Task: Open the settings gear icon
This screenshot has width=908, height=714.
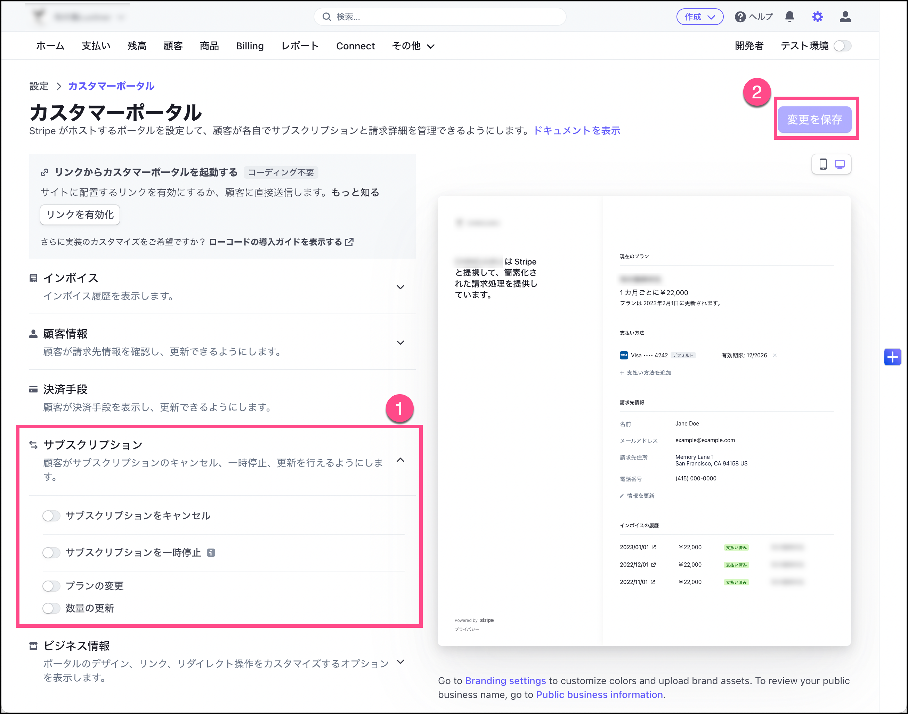Action: pyautogui.click(x=817, y=17)
